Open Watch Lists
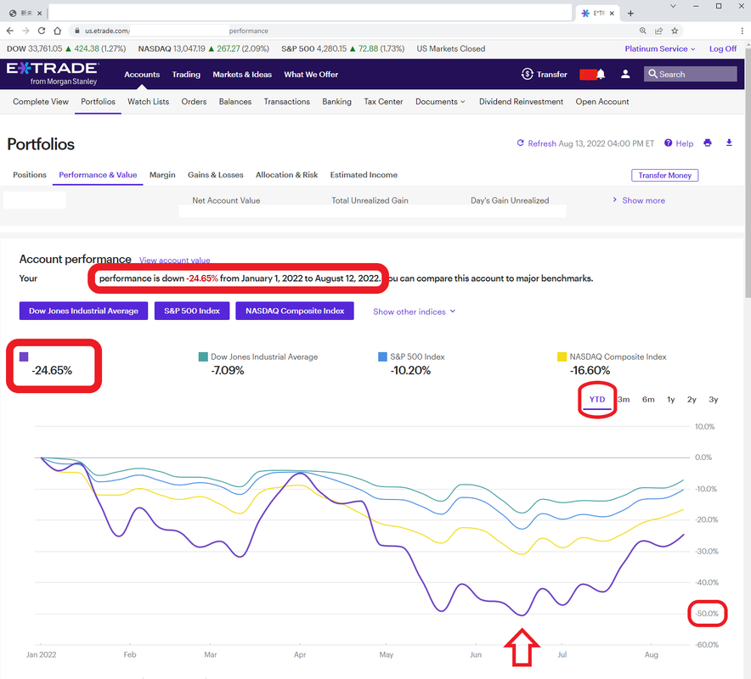751x679 pixels. [x=148, y=102]
